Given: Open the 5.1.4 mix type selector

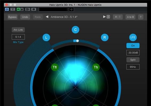Looking at the screenshot, I should tap(18, 37).
